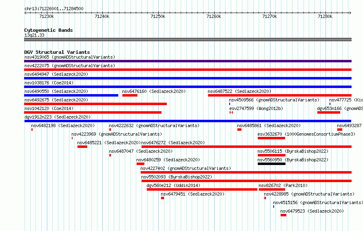Click the nsv6493287 variant label
363x231 pixels.
pos(349,125)
